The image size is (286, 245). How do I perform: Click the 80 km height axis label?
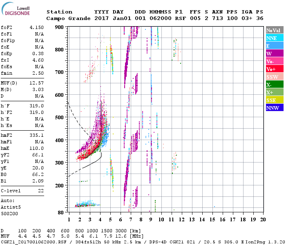coord(61,212)
